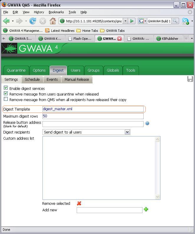Open the Forward history dropdown arrow
Screen dimensions: 195x234
[26, 21]
